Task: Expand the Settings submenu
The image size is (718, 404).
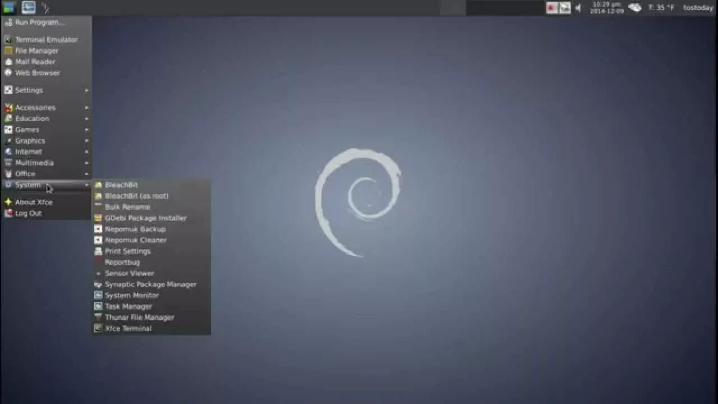Action: (x=47, y=90)
